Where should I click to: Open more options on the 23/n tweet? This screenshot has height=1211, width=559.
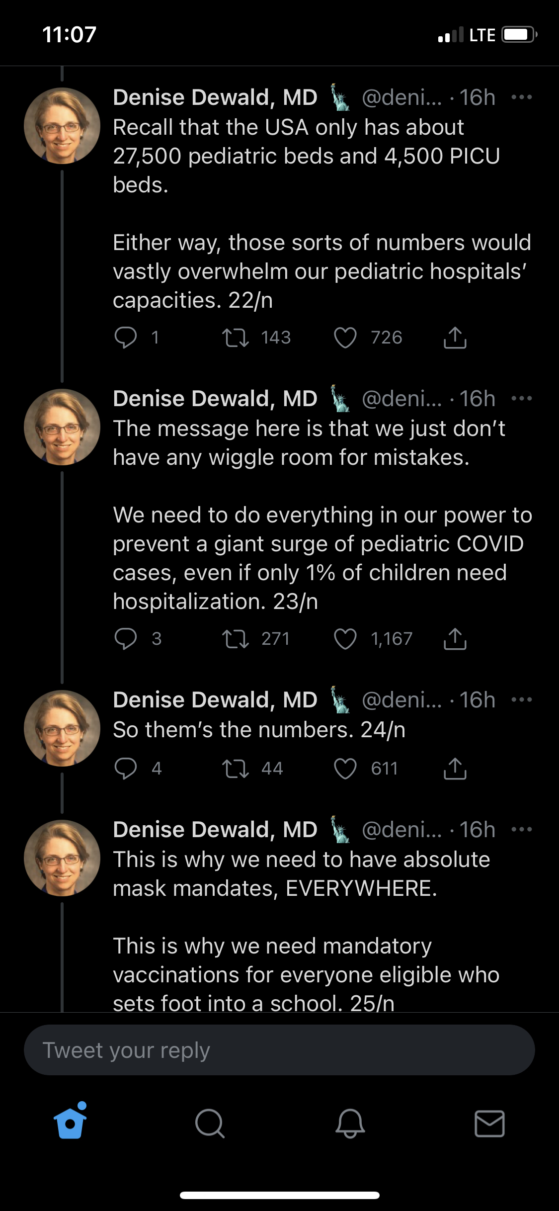point(522,399)
